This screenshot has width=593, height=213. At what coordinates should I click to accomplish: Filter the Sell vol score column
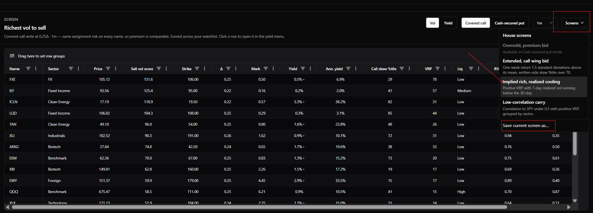click(x=159, y=69)
